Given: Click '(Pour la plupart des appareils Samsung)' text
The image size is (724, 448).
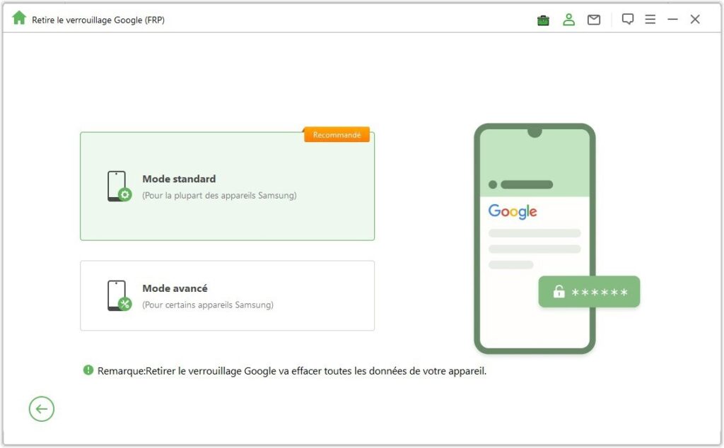Looking at the screenshot, I should [219, 195].
